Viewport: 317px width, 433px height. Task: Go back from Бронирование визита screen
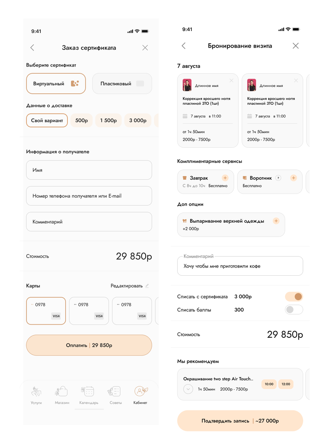(184, 46)
